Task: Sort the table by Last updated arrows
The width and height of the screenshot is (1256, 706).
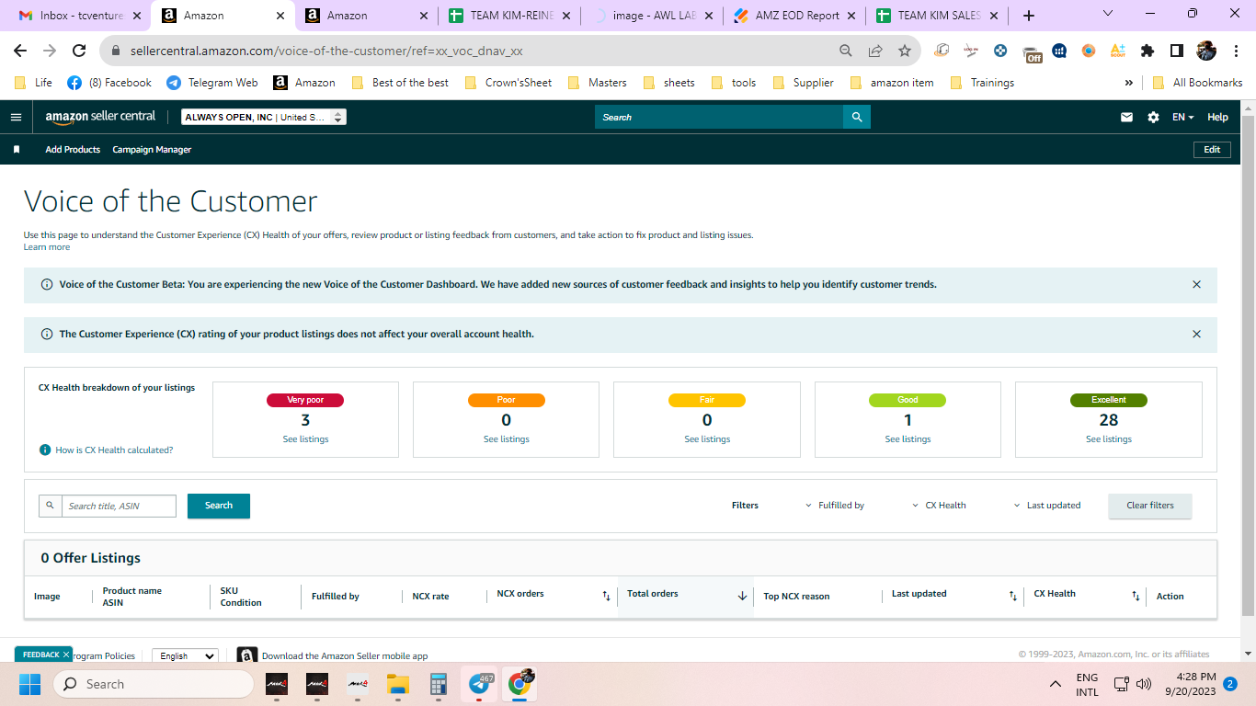Action: click(1012, 596)
